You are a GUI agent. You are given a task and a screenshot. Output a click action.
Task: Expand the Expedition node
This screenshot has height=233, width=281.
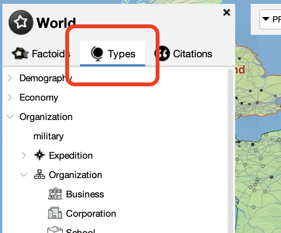(24, 156)
